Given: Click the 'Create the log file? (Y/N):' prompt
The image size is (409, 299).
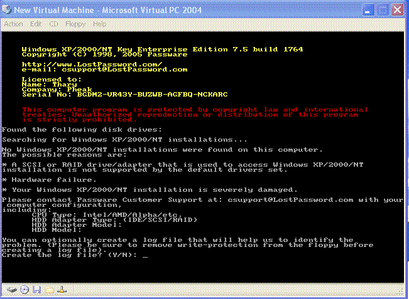Looking at the screenshot, I should (x=69, y=255).
